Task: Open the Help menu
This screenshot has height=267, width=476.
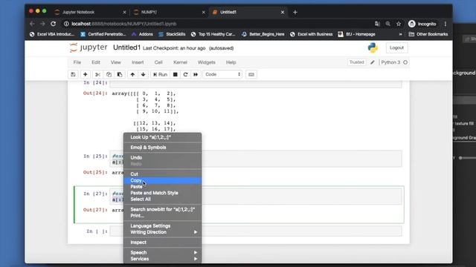Action: click(231, 62)
